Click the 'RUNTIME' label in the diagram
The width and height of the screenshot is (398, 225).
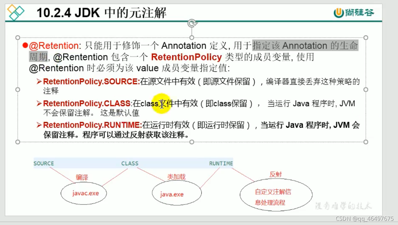click(221, 163)
